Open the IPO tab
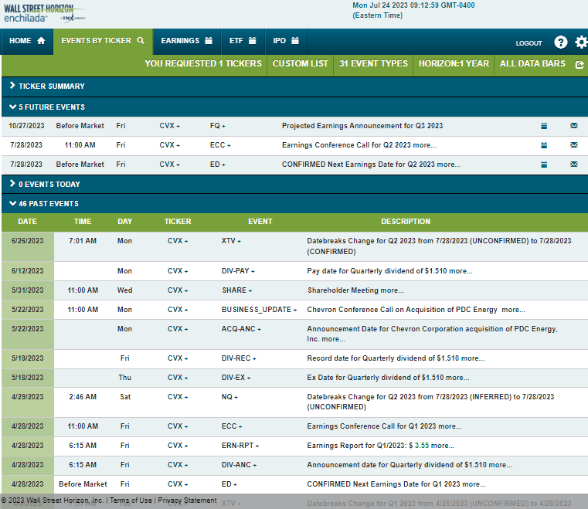The width and height of the screenshot is (588, 509). pos(286,41)
